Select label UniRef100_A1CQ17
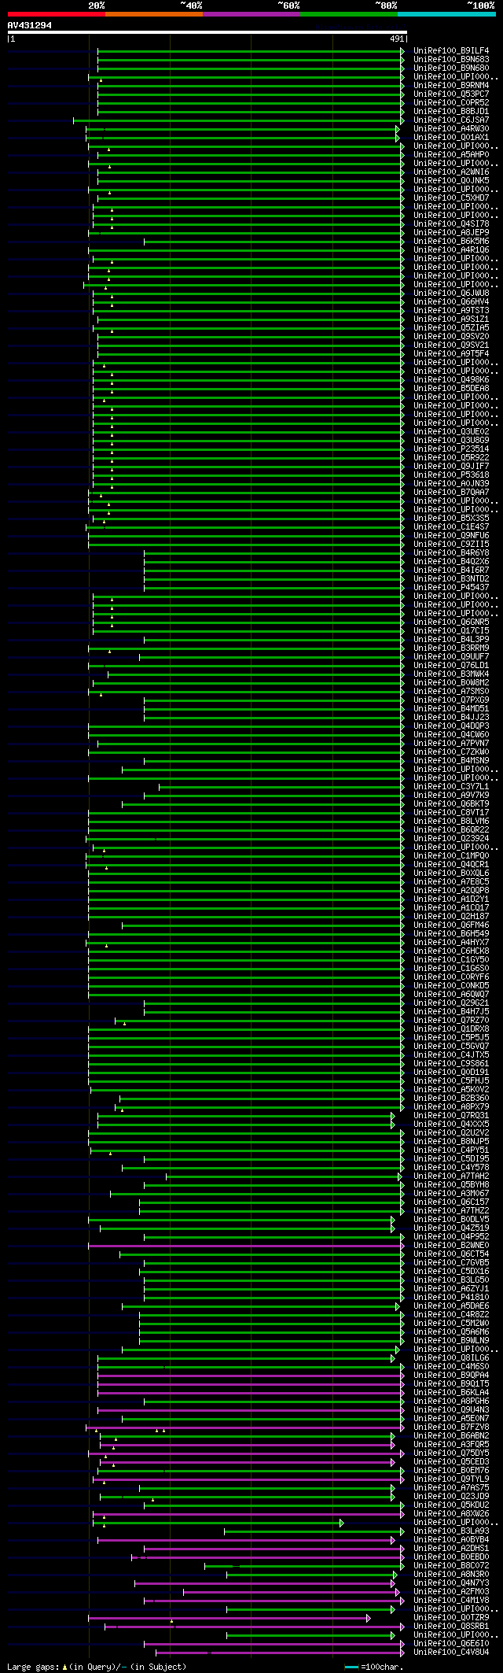The width and height of the screenshot is (503, 1673). 451,908
